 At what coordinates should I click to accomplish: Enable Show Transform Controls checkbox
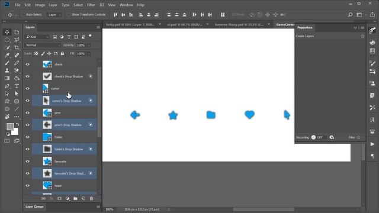[x=69, y=15]
